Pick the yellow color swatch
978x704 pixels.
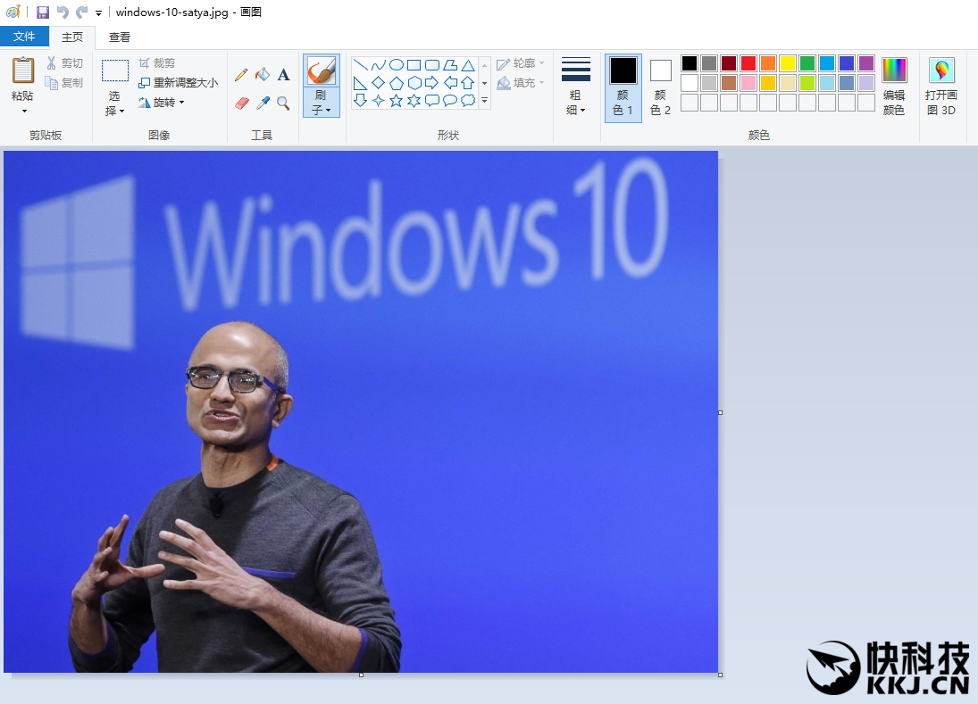(788, 63)
